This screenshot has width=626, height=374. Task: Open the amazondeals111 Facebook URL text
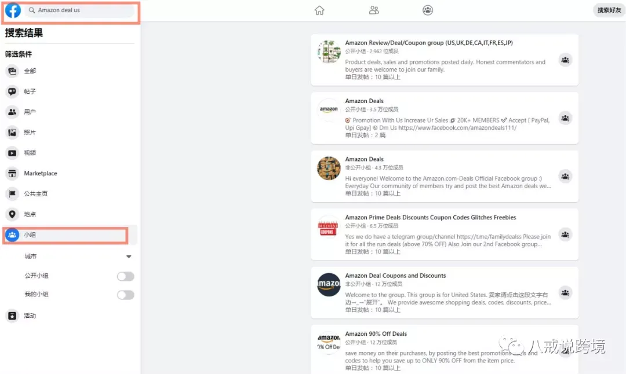[x=457, y=127]
